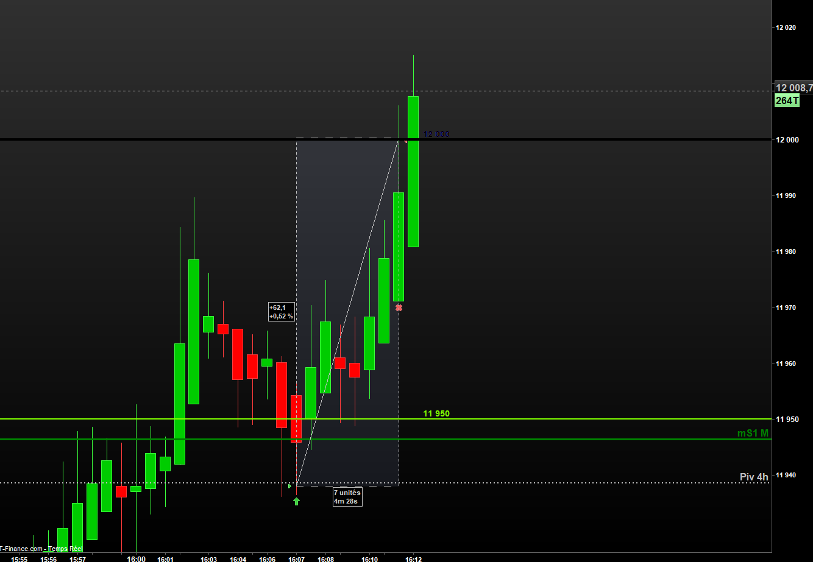
Task: Click the 16:00 time axis label
Action: click(136, 559)
